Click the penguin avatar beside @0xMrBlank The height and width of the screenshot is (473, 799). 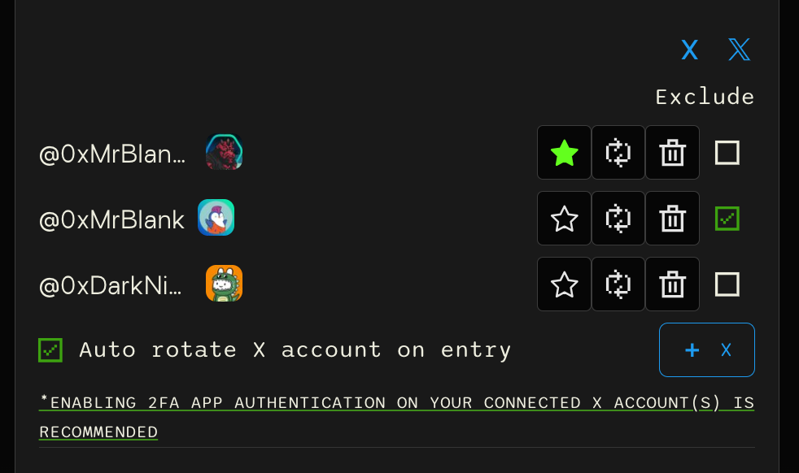[x=216, y=218]
